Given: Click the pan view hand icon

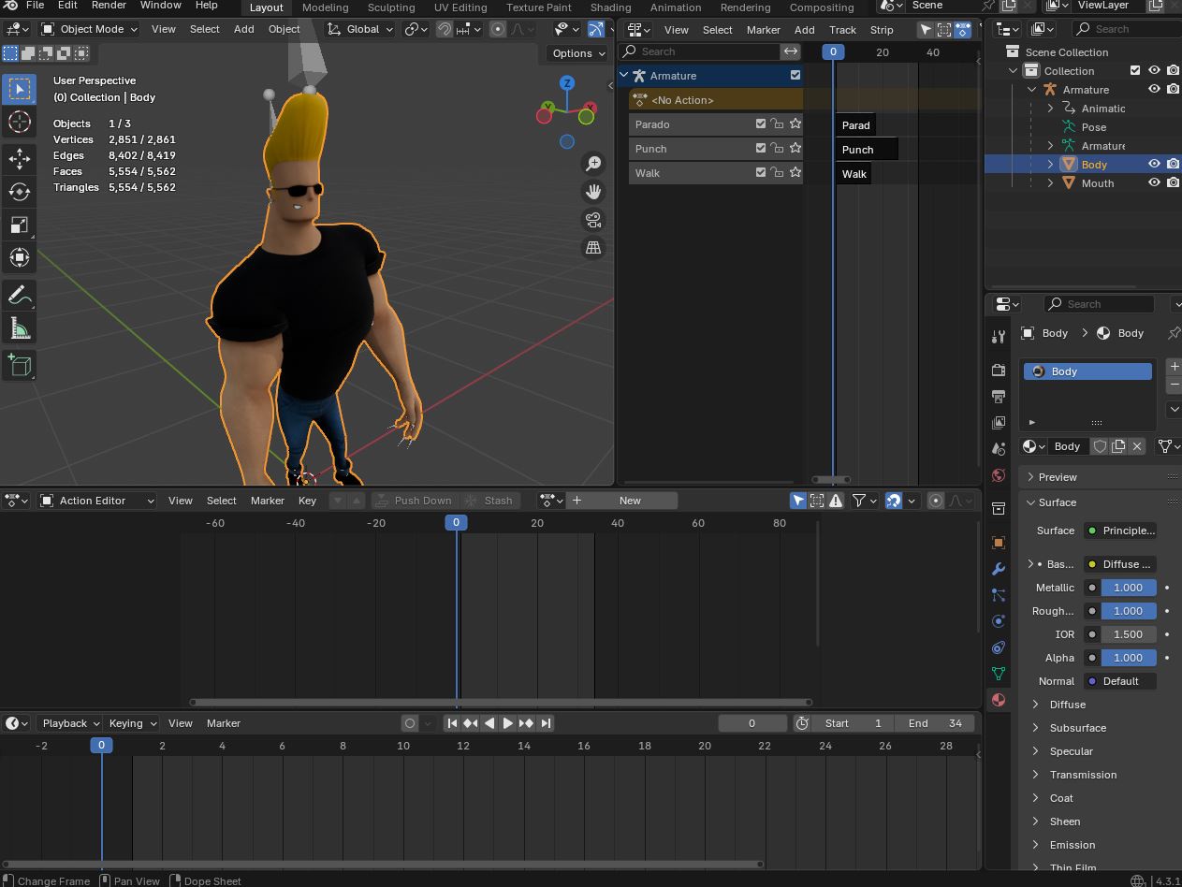Looking at the screenshot, I should [593, 192].
